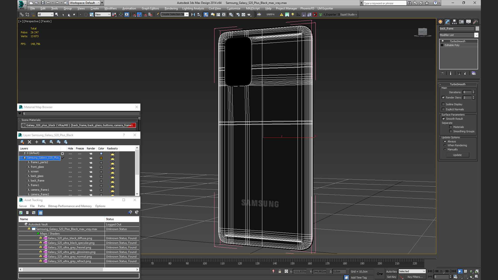Click the Set Key button
Viewport: 498px width, 280px height.
point(391,277)
